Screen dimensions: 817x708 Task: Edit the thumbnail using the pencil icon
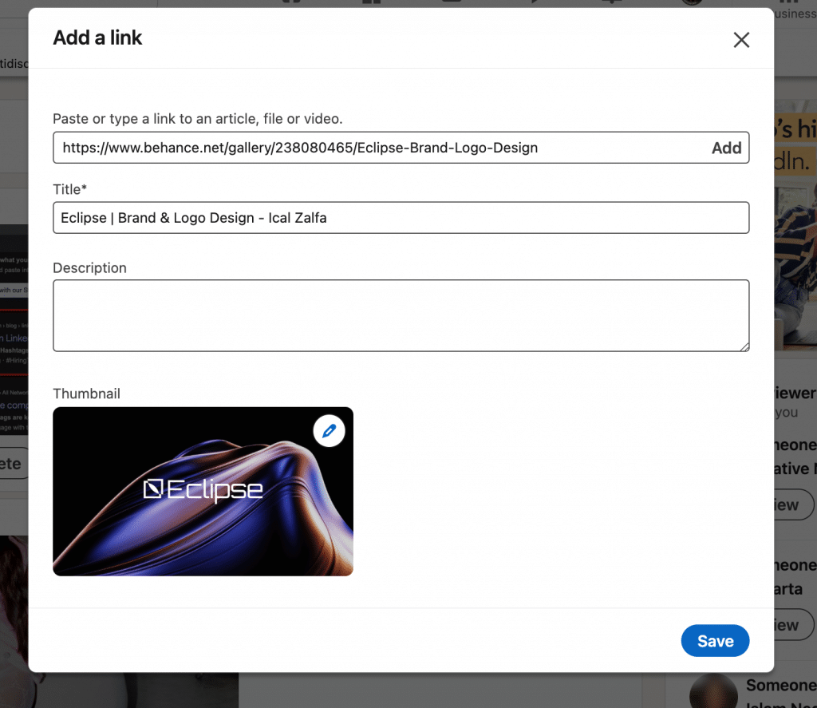[x=329, y=430]
